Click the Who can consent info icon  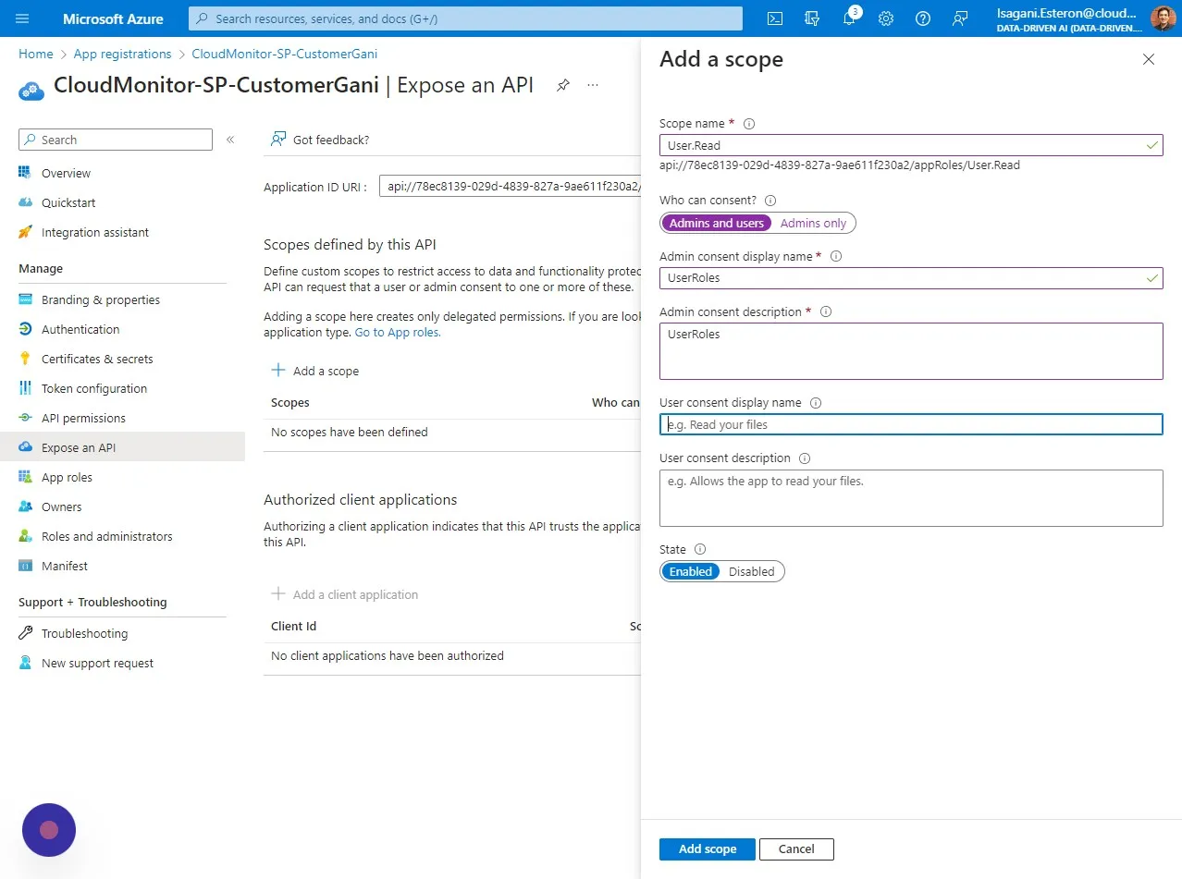coord(770,201)
